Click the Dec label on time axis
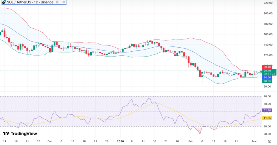Image resolution: width=277 pixels, height=145 pixels. pyautogui.click(x=50, y=141)
